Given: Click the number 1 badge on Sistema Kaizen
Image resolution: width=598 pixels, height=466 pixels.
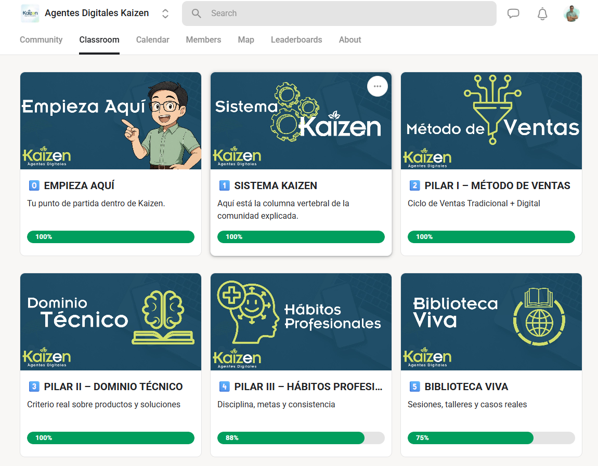Looking at the screenshot, I should coord(224,185).
